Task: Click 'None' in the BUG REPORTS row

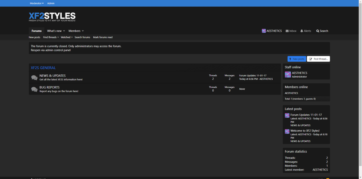Action: coord(242,89)
